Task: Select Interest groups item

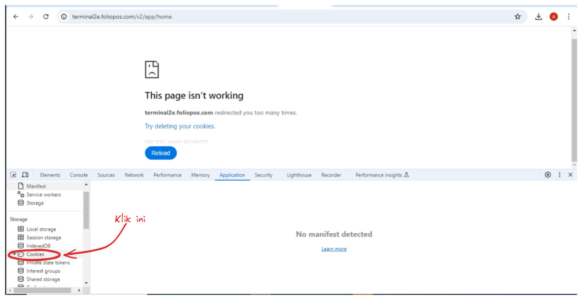Action: coord(43,271)
